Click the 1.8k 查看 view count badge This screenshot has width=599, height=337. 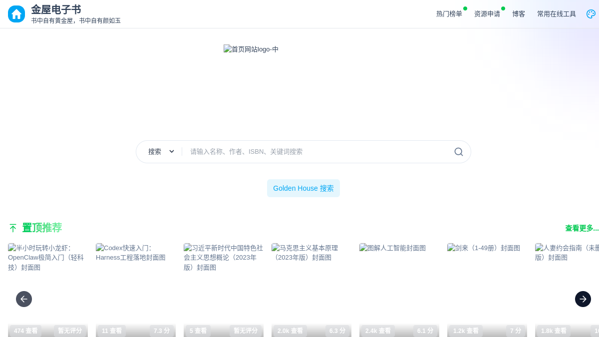554,331
